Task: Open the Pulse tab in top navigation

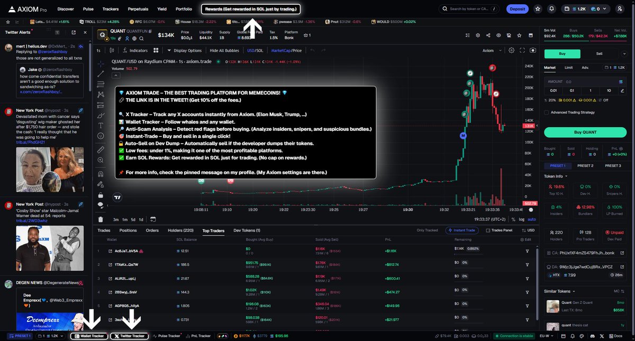Action: click(x=88, y=9)
